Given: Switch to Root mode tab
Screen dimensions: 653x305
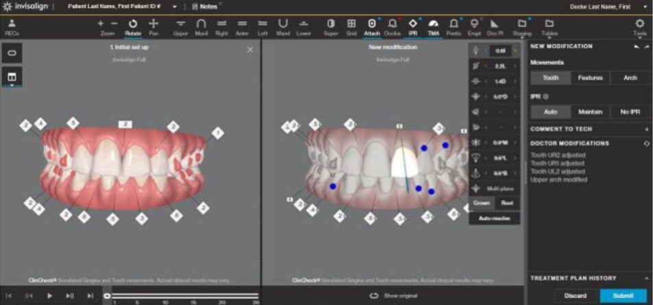Looking at the screenshot, I should (x=507, y=203).
